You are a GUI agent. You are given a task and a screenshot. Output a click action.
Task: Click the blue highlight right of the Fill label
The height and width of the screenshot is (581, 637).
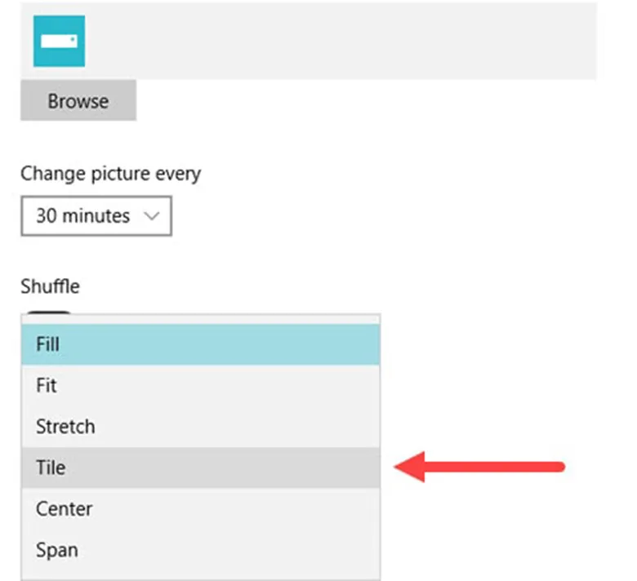pos(229,344)
